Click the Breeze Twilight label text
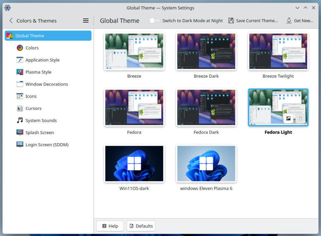321x236 pixels. tap(278, 76)
